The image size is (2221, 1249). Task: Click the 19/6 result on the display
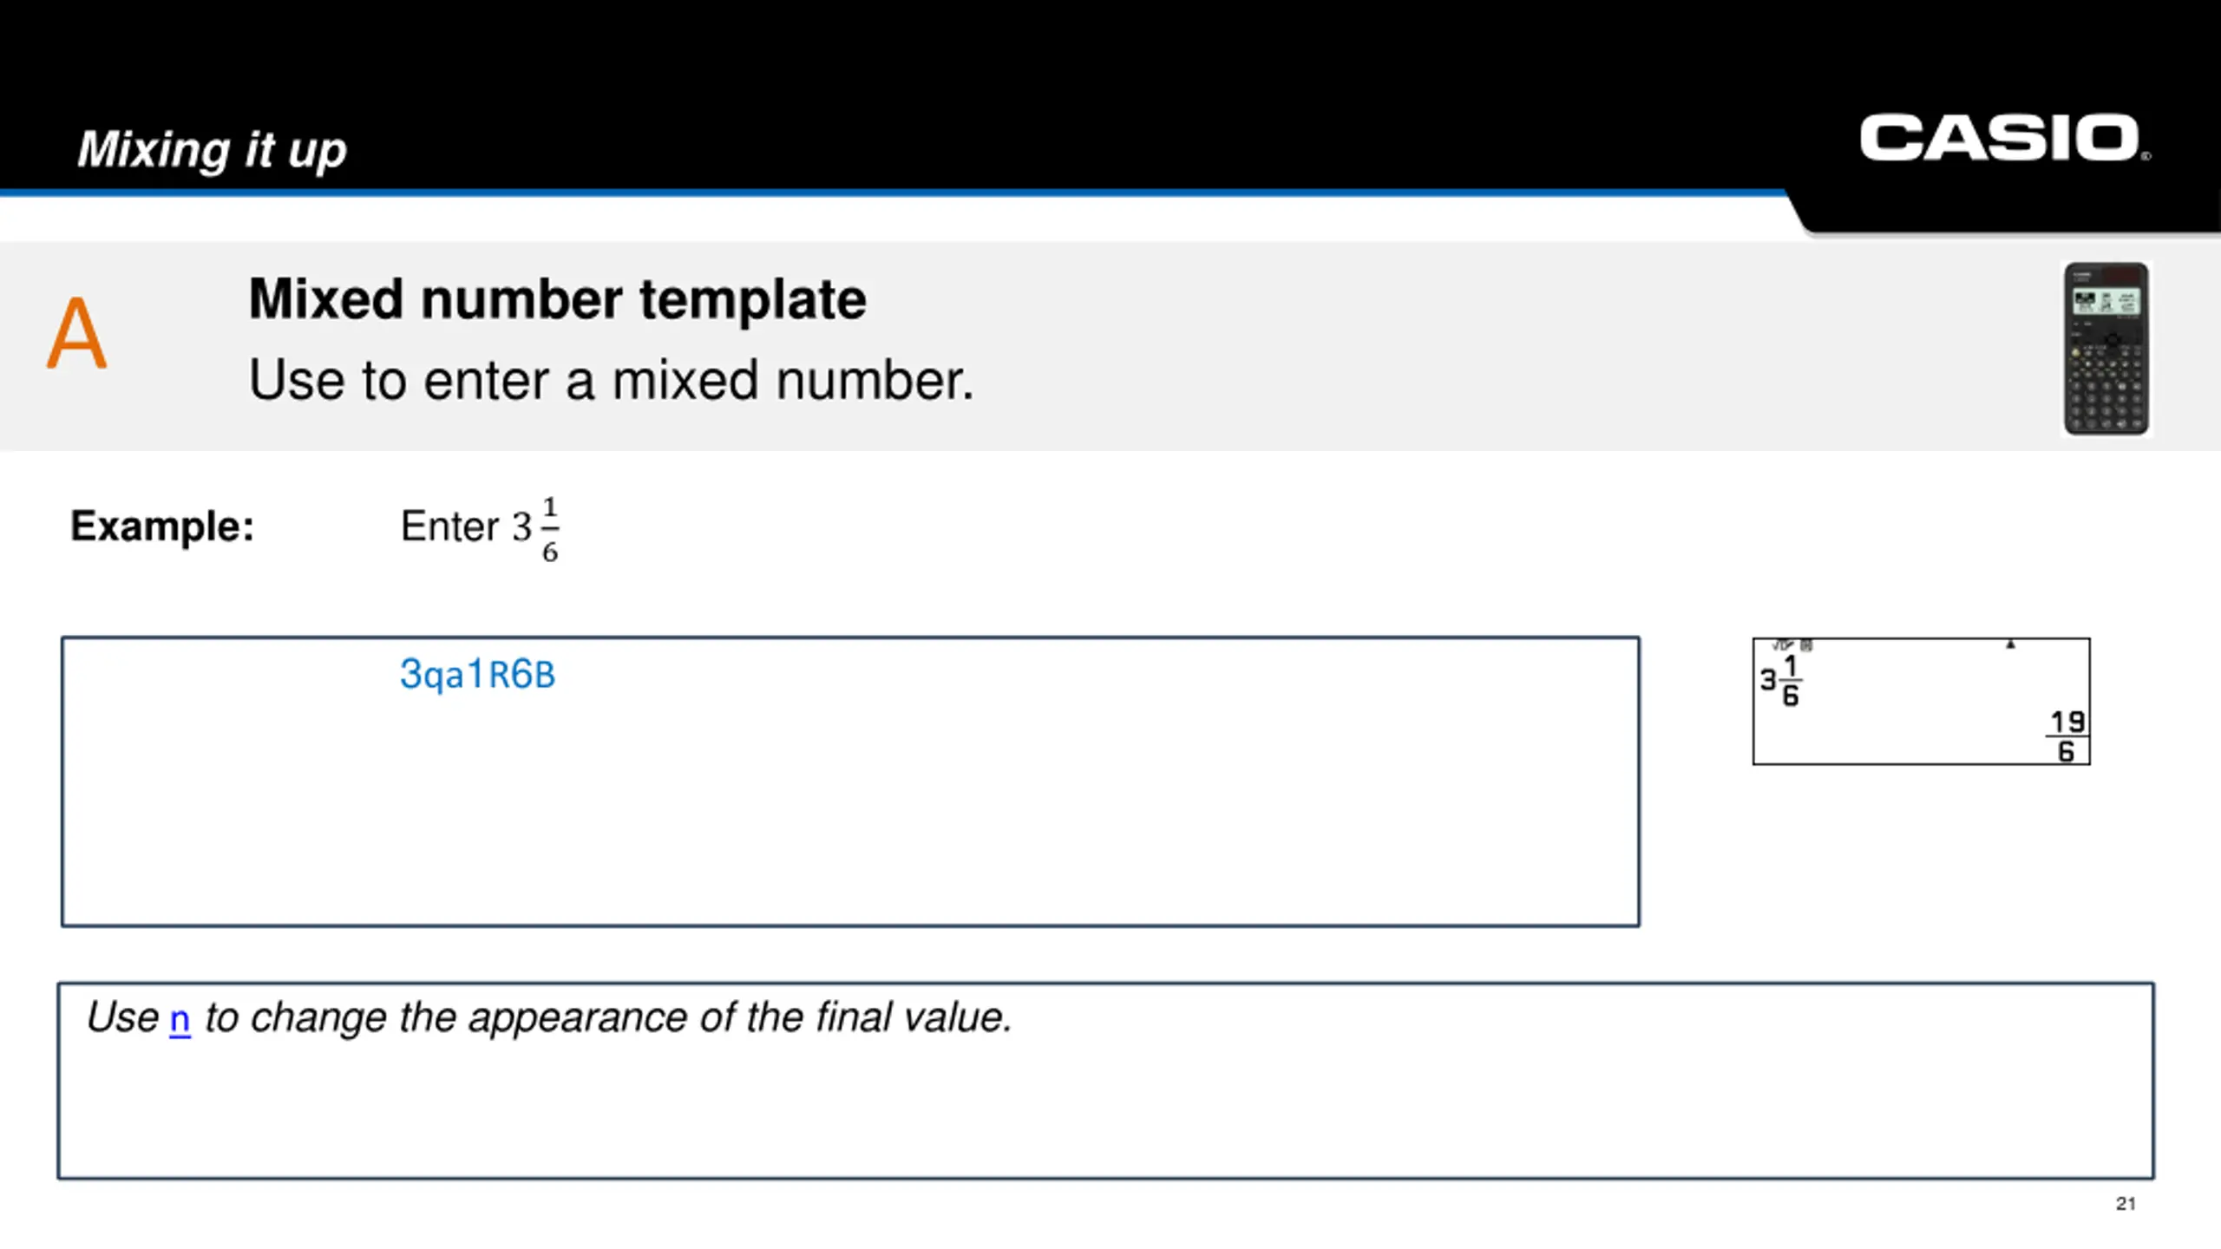pyautogui.click(x=2067, y=736)
